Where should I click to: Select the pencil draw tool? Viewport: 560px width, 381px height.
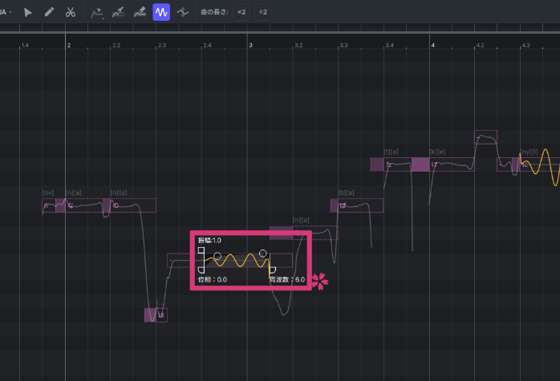(x=49, y=13)
